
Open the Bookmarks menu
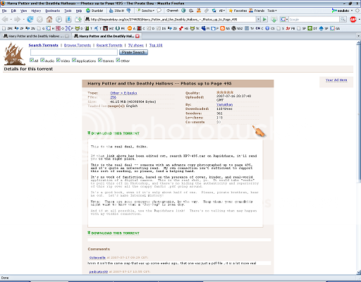pos(53,11)
